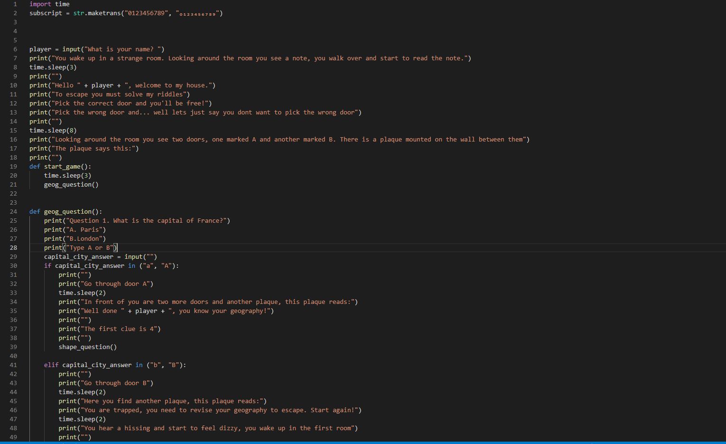Click the "B.London" print line
Viewport: 726px width, 444px height.
pos(75,239)
